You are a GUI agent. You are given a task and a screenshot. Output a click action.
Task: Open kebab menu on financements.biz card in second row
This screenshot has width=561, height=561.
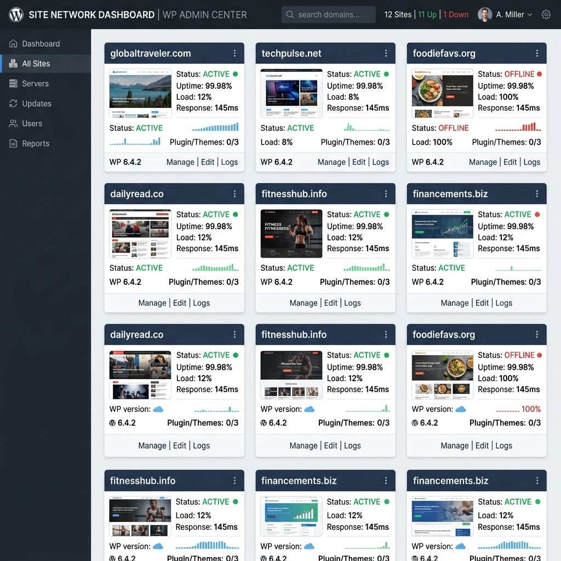coord(537,194)
